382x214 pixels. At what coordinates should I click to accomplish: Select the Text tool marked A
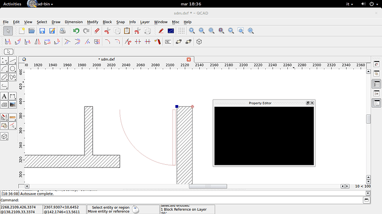coord(4,96)
